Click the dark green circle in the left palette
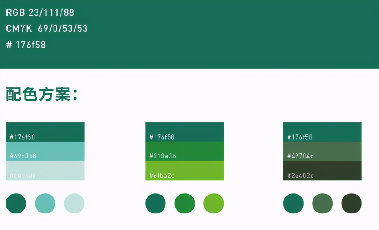The width and height of the screenshot is (379, 230). (16, 203)
